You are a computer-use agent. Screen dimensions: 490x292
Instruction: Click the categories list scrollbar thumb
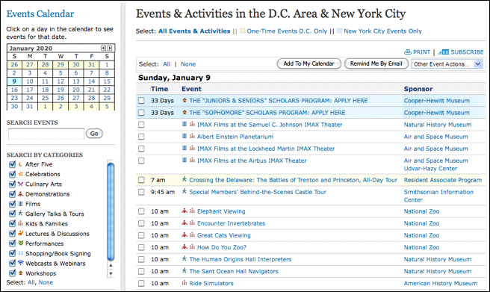pos(111,211)
